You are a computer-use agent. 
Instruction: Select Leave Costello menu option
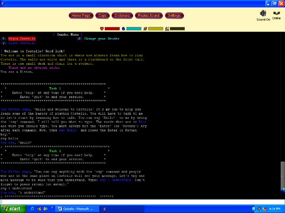[x=22, y=43]
